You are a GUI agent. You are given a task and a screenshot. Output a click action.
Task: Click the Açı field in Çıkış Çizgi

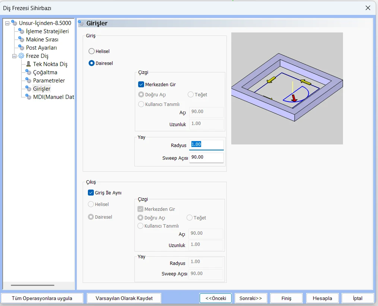(x=206, y=234)
